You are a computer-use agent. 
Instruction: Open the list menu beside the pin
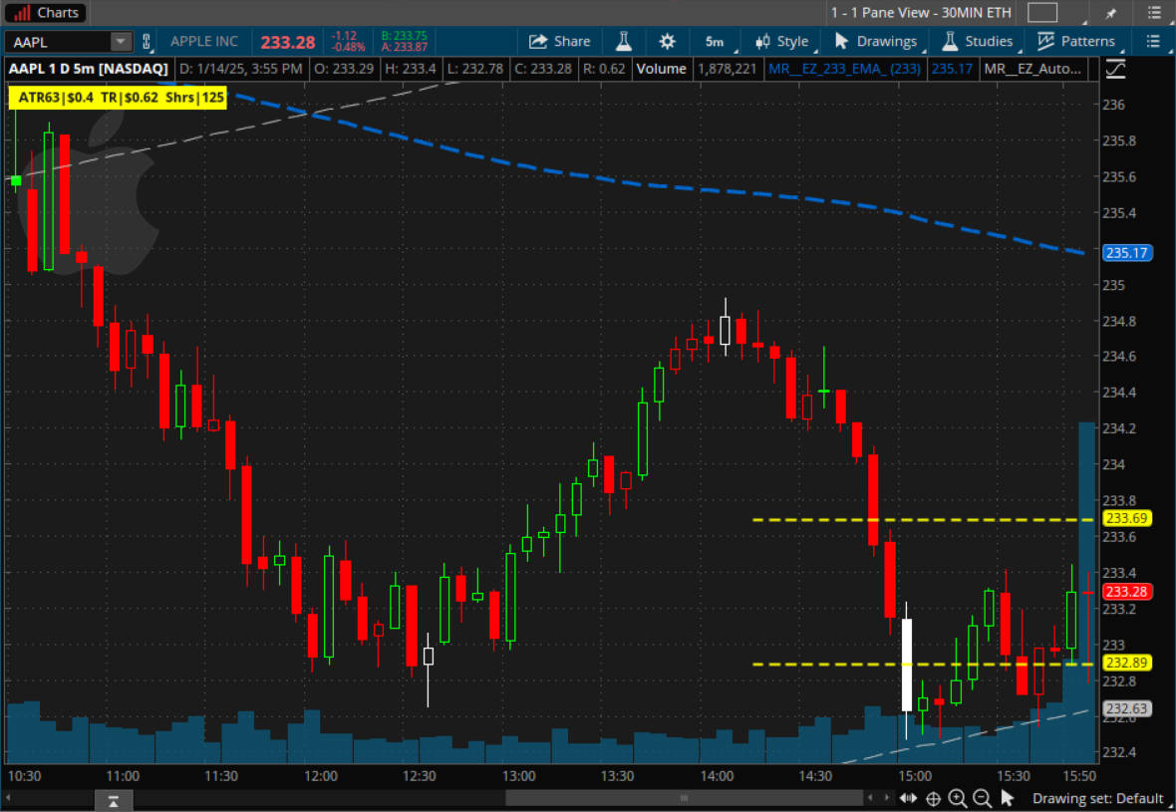(1153, 13)
